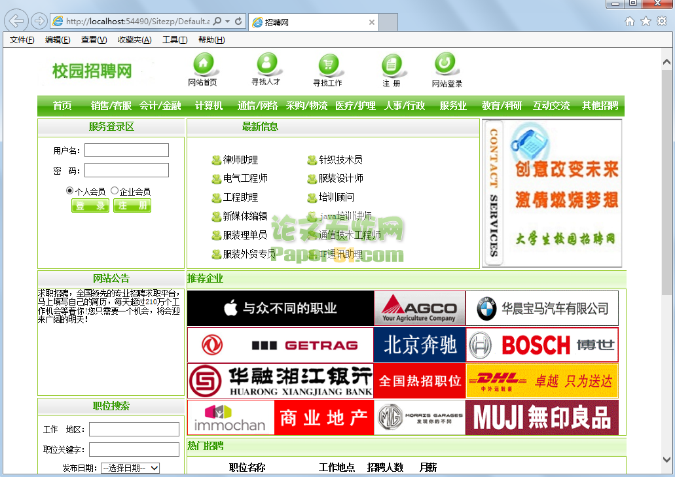Open the 寻找人才 green person icon
Screen dimensions: 675x477
click(267, 63)
